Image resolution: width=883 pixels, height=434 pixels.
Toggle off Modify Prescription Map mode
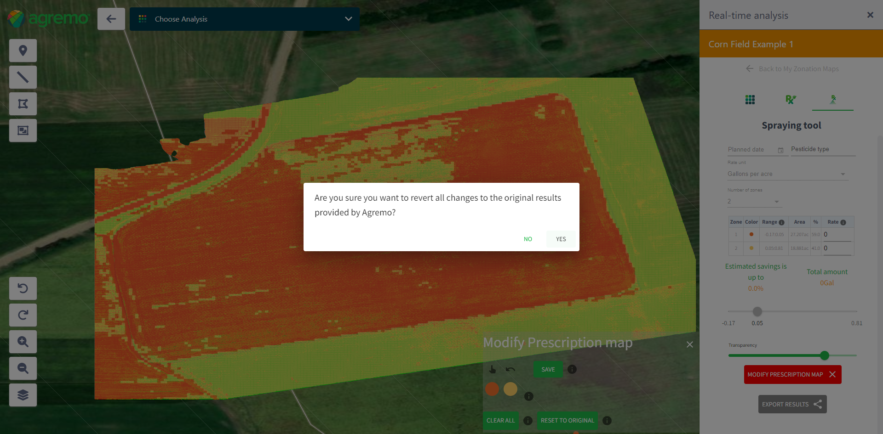pos(792,374)
